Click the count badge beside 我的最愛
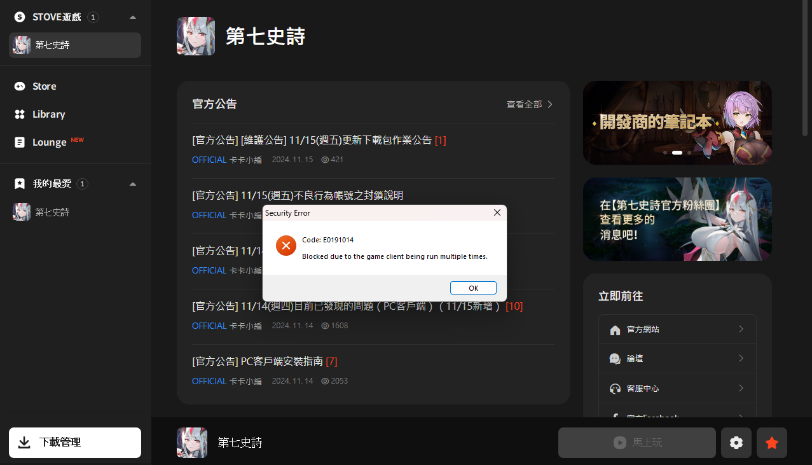The image size is (812, 465). 82,184
